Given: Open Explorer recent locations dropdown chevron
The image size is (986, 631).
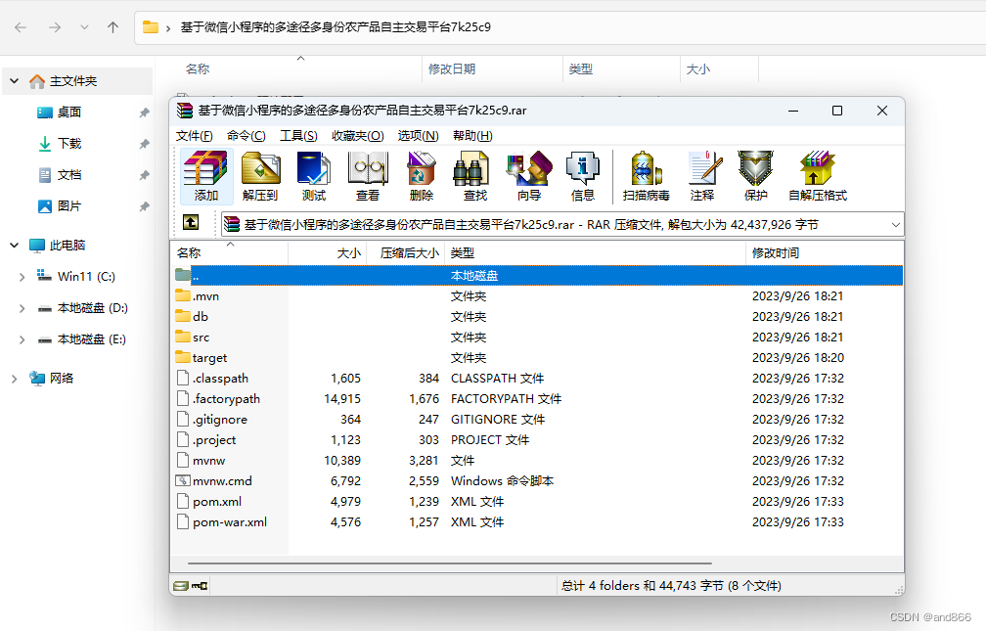Looking at the screenshot, I should tap(84, 27).
